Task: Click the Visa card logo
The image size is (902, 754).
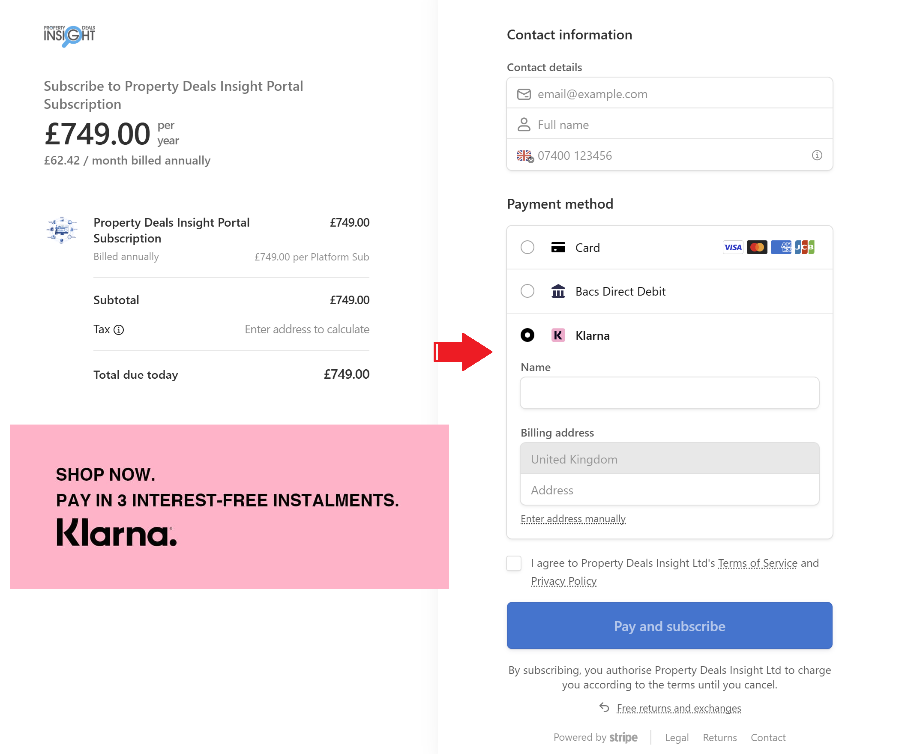Action: 732,247
